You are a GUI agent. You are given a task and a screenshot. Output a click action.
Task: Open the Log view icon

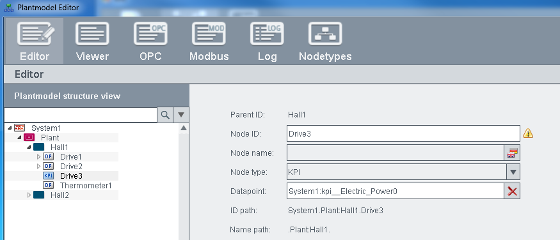[267, 33]
